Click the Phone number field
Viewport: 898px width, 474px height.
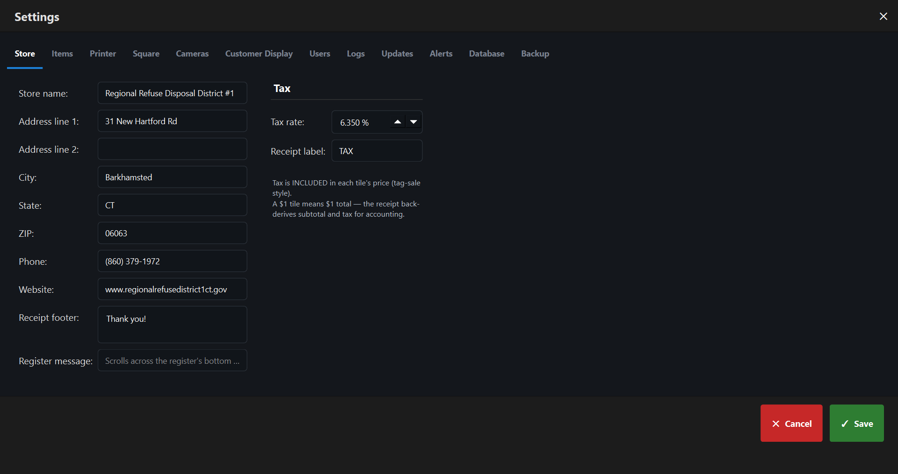[x=172, y=261]
